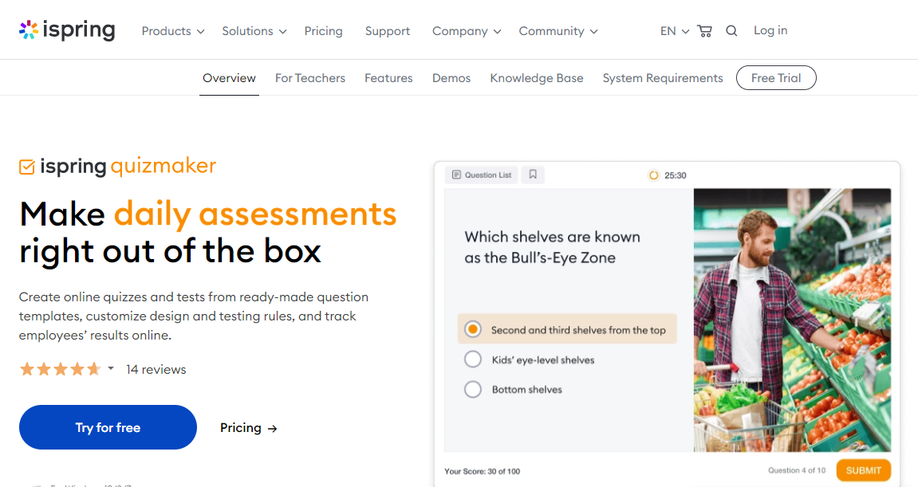Select the 'Bottom shelves' radio option
Image resolution: width=918 pixels, height=487 pixels.
[473, 389]
